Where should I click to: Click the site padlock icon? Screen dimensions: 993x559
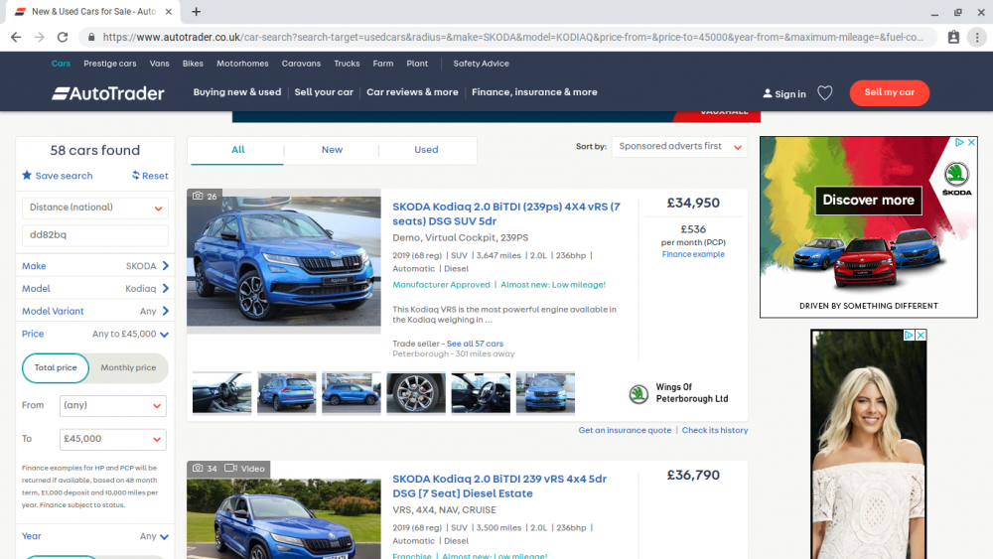point(91,38)
